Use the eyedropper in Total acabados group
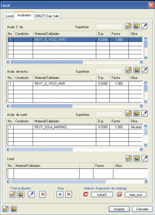The image size is (155, 215). (x=31, y=194)
